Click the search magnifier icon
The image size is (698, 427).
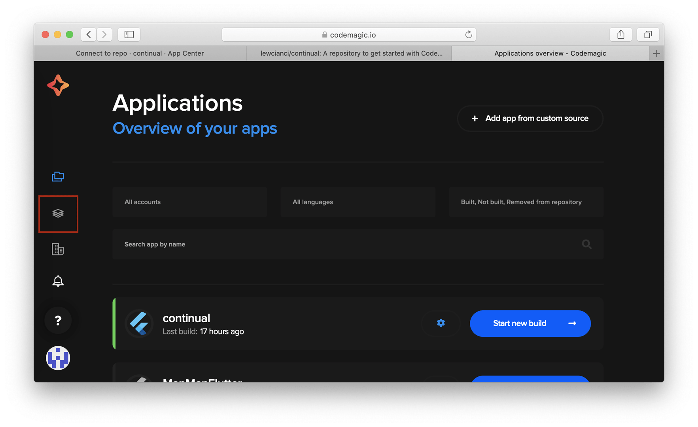coord(586,244)
